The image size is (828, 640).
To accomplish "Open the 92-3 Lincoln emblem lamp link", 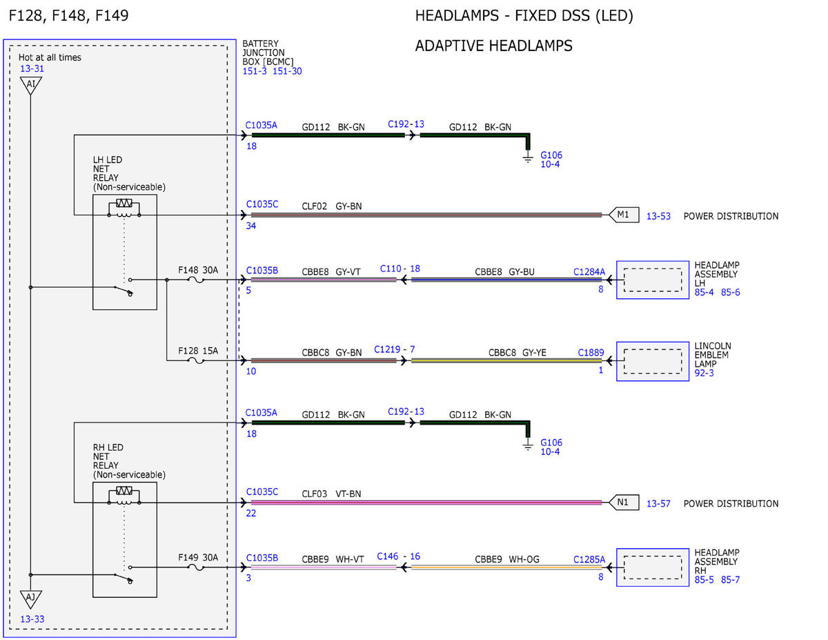I will click(704, 374).
